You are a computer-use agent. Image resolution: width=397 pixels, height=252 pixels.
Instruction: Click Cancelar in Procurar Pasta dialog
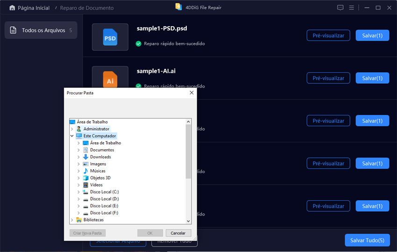(178, 233)
